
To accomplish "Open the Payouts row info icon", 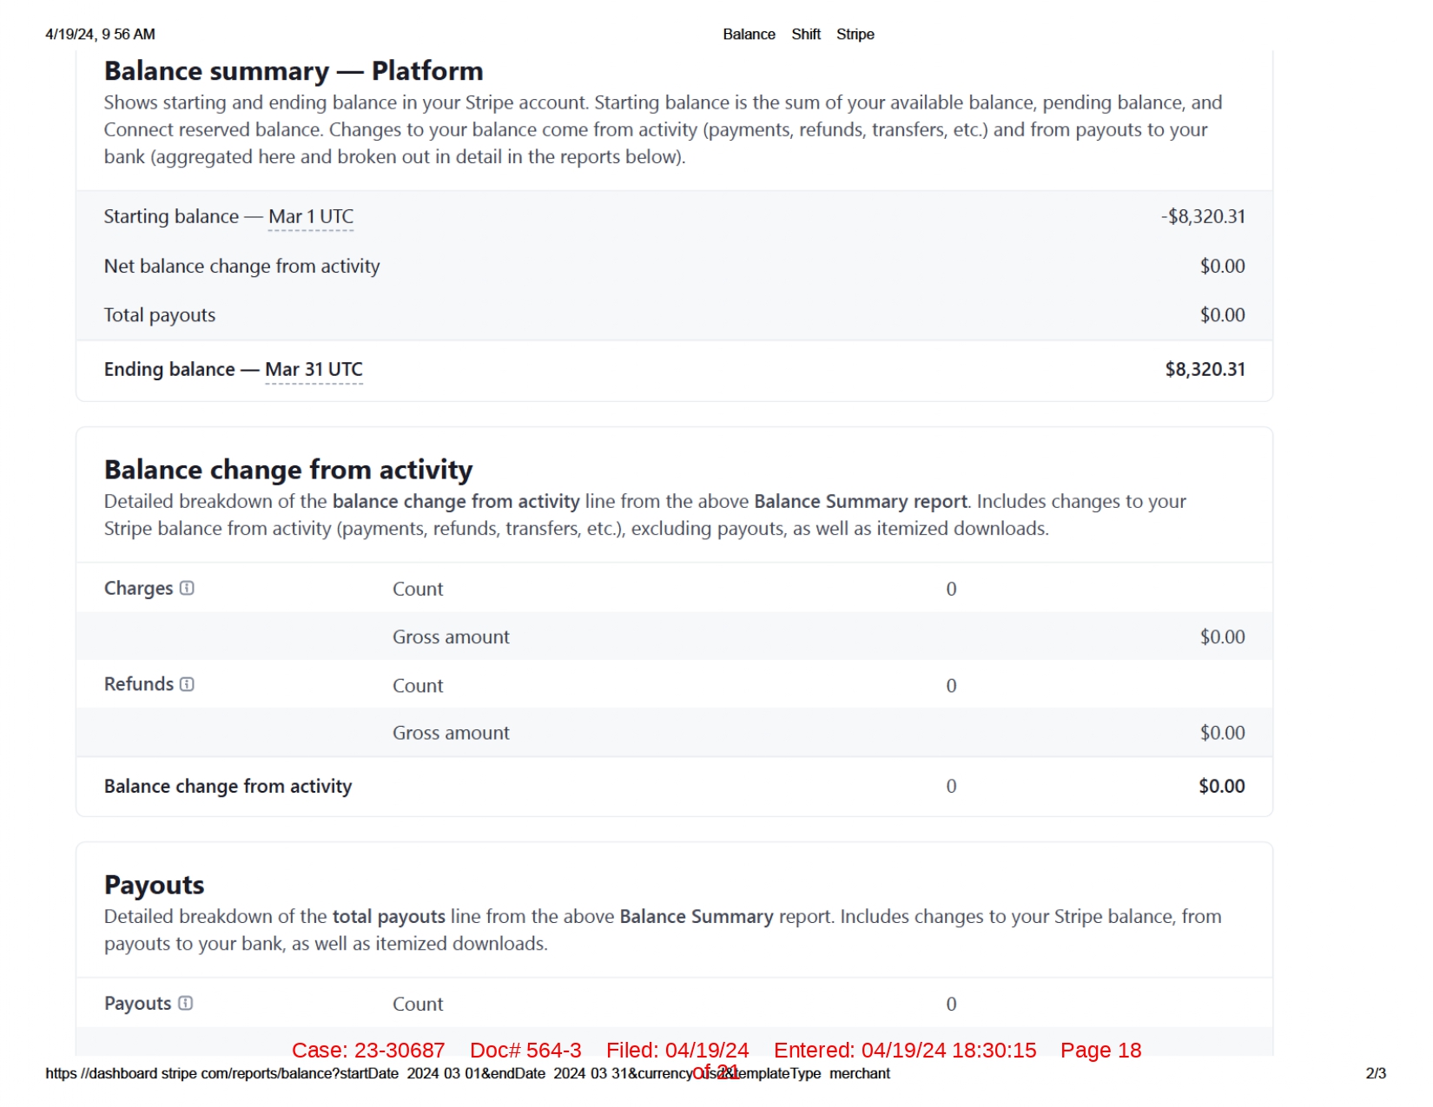I will coord(185,1003).
